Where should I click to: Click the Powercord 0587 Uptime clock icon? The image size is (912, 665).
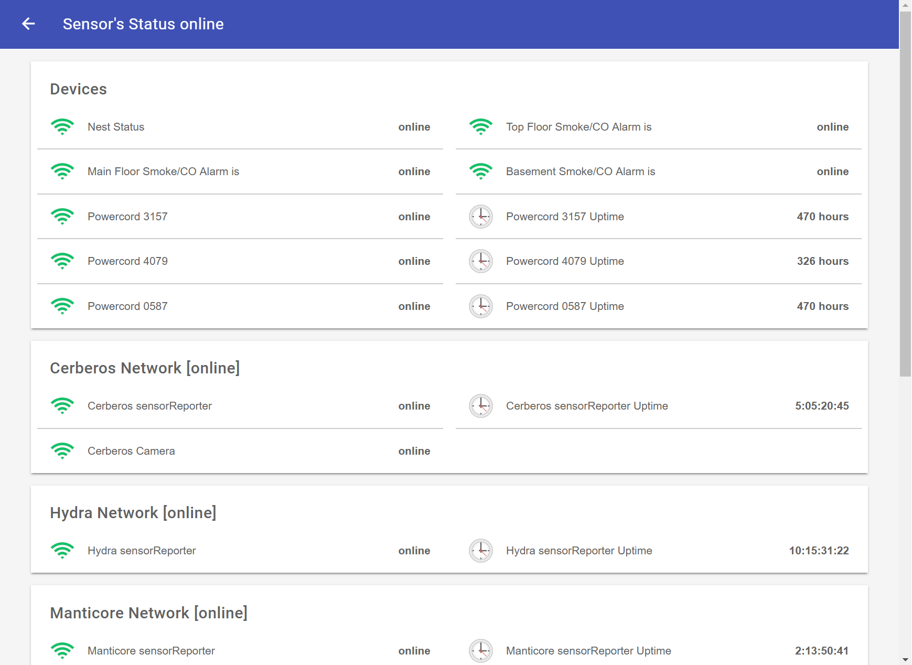(x=480, y=306)
